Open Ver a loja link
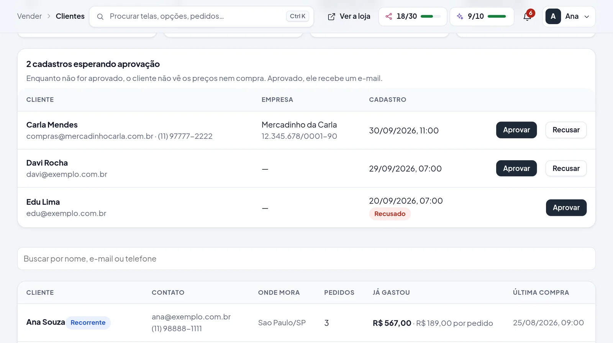 [349, 16]
